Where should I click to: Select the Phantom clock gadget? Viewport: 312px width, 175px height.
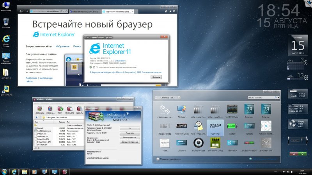tap(199, 145)
